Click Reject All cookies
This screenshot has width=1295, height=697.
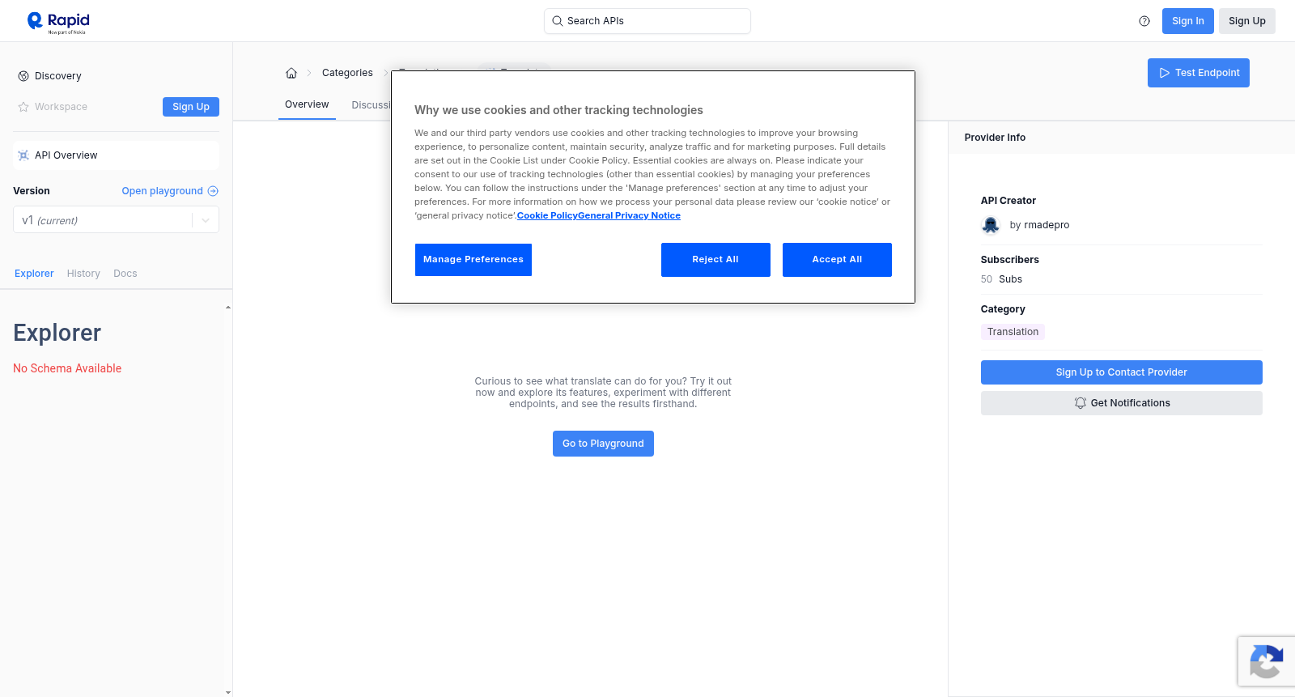click(715, 260)
